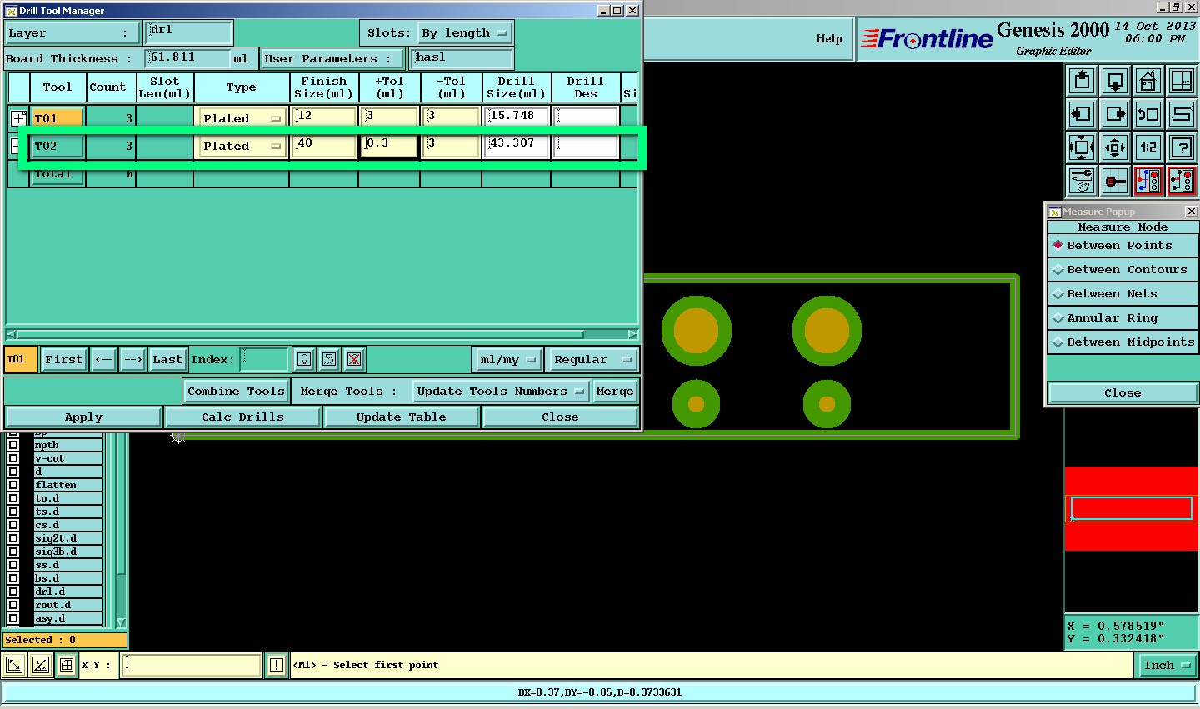Select the T01 tool row label
This screenshot has height=709, width=1200.
tap(57, 118)
